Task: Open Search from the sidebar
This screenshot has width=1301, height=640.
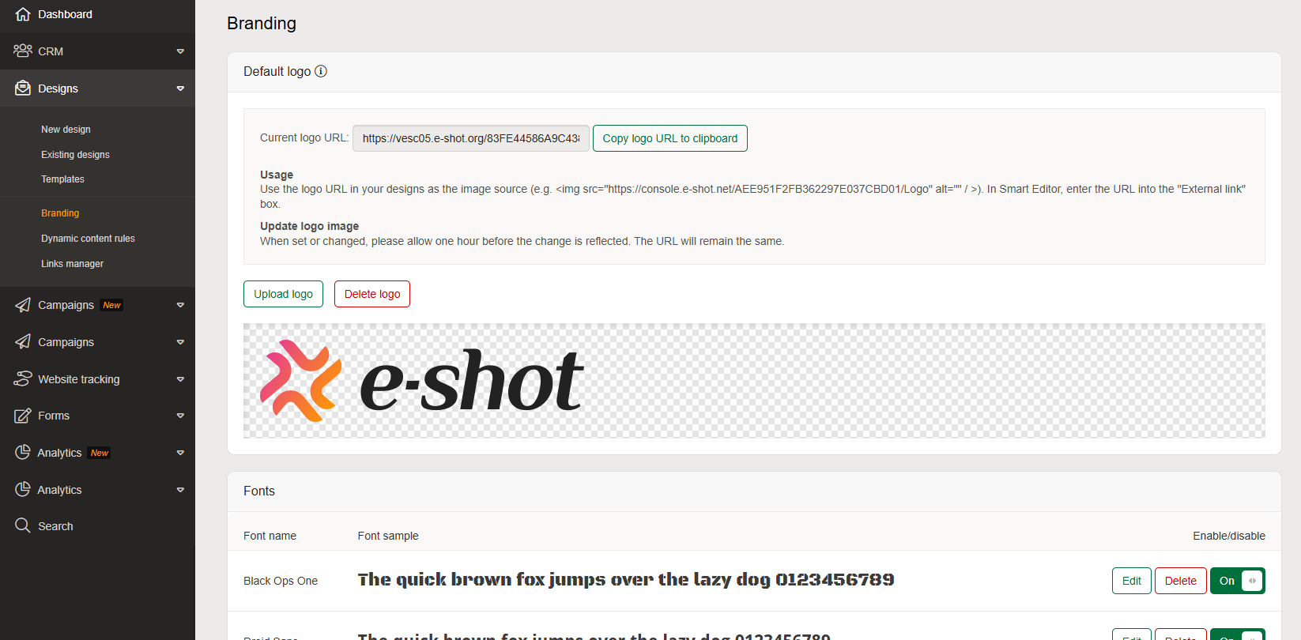Action: (x=55, y=526)
